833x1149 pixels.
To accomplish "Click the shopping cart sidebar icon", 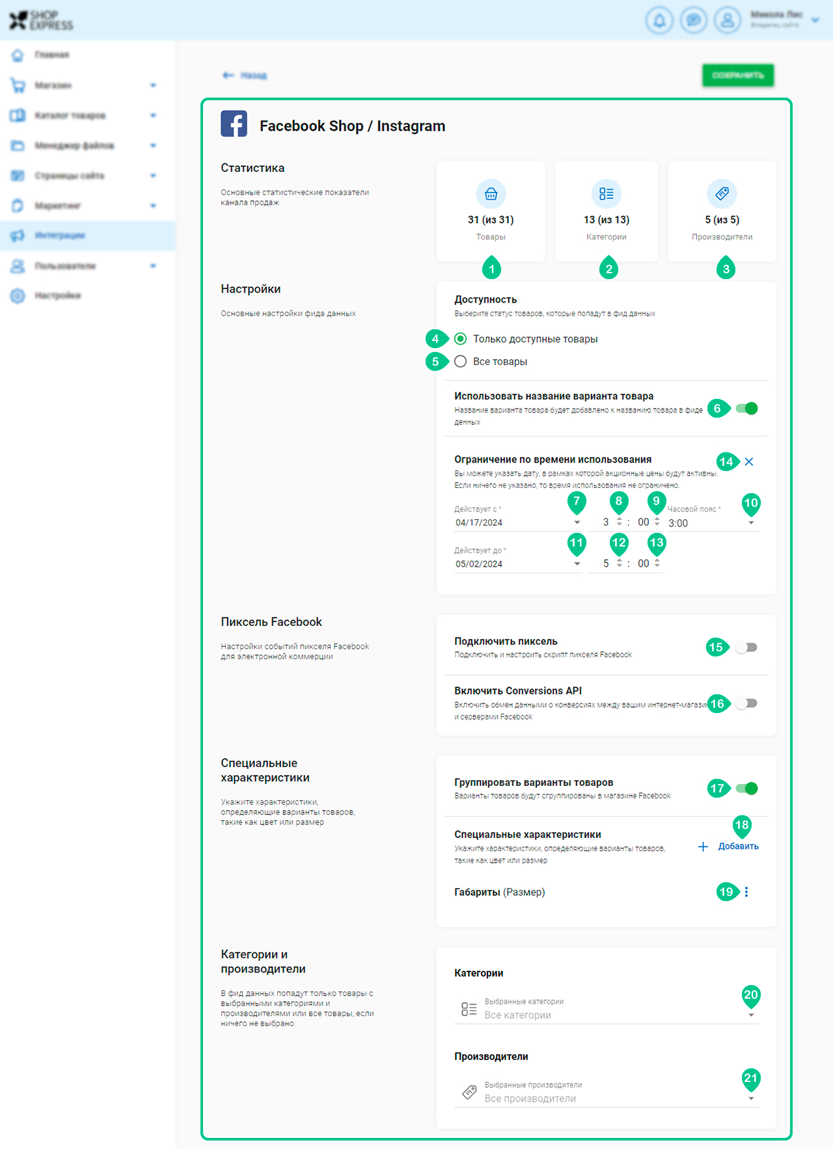I will 18,85.
